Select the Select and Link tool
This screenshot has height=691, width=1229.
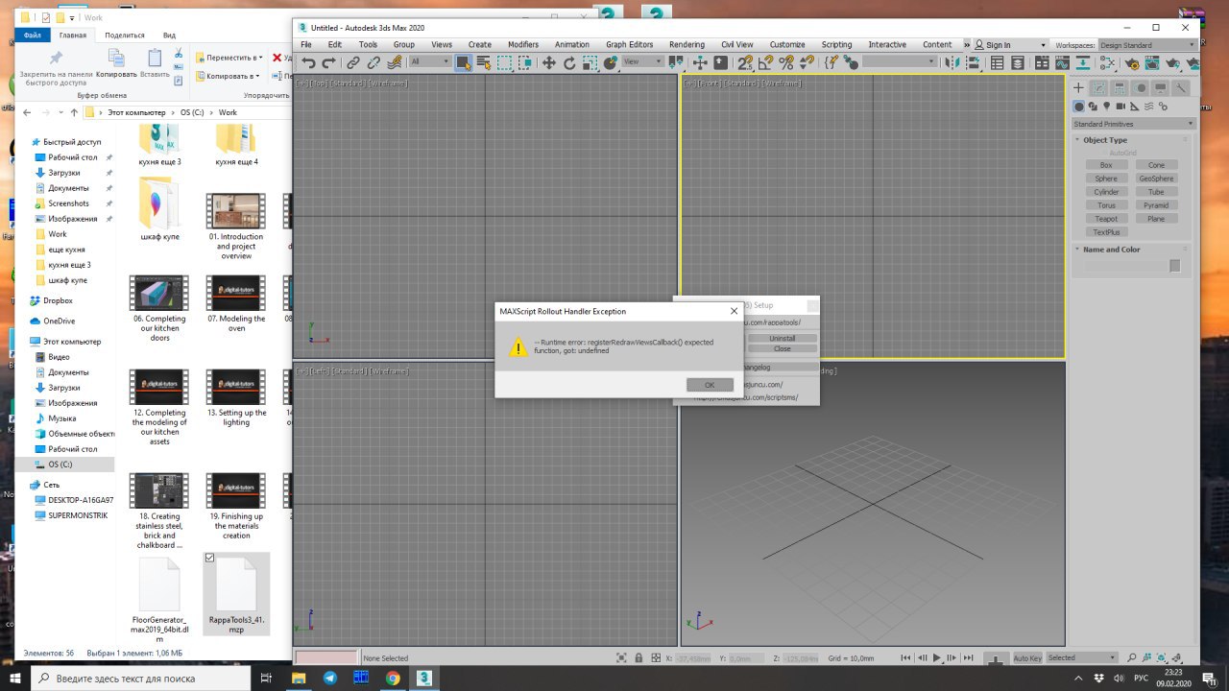[x=352, y=62]
